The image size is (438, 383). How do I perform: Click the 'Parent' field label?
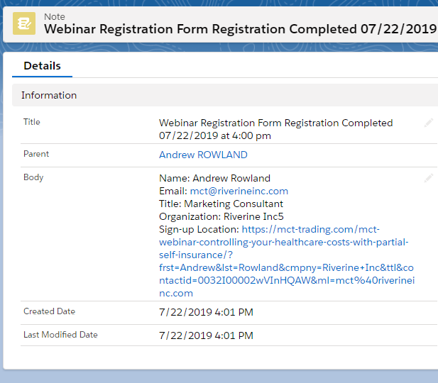(36, 154)
